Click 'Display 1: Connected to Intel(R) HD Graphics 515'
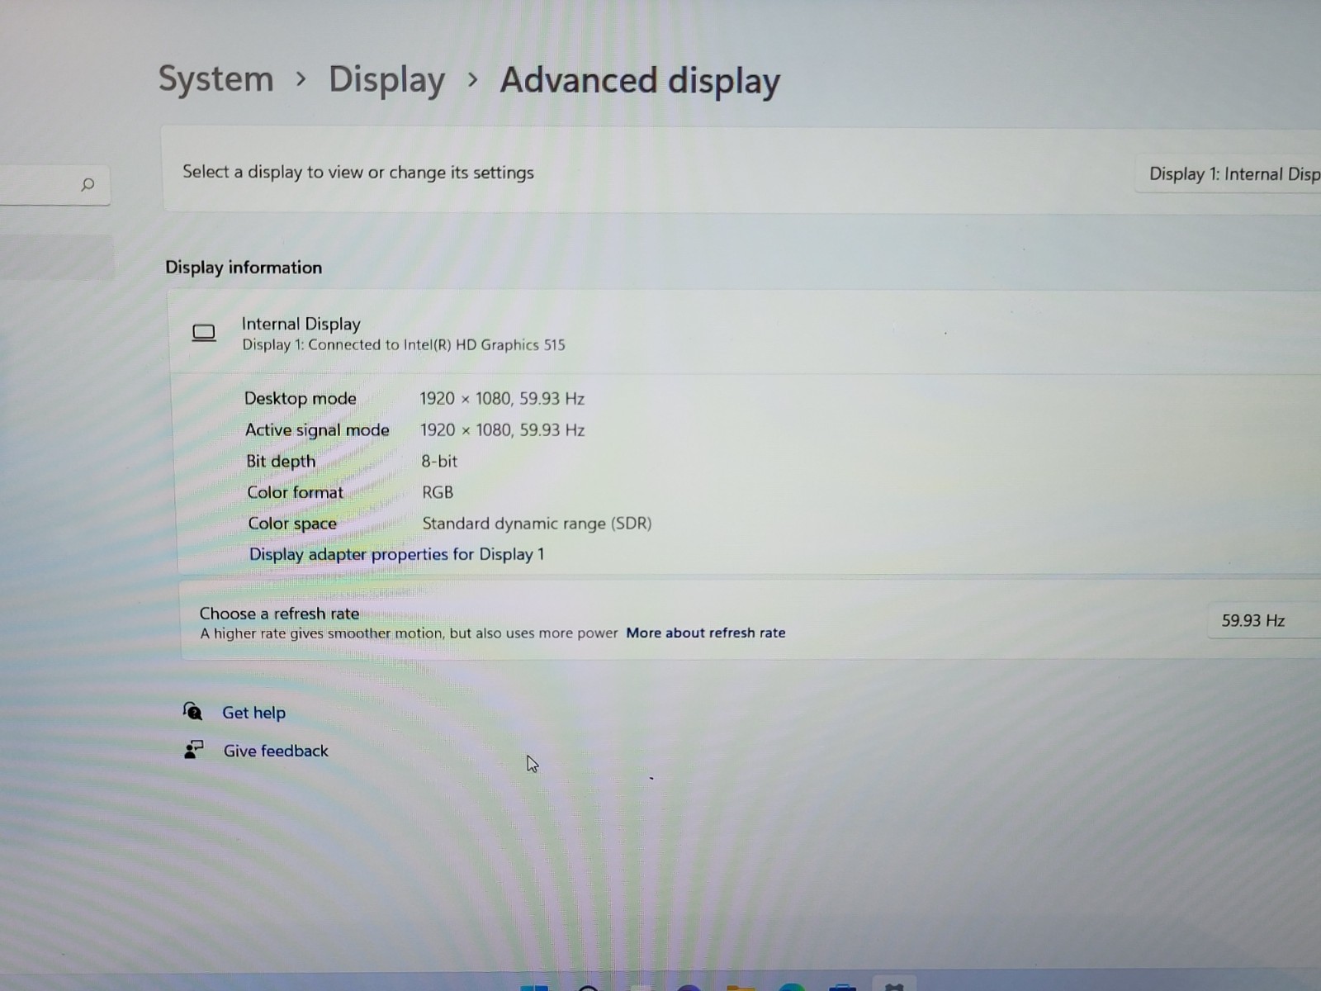1321x991 pixels. [404, 344]
